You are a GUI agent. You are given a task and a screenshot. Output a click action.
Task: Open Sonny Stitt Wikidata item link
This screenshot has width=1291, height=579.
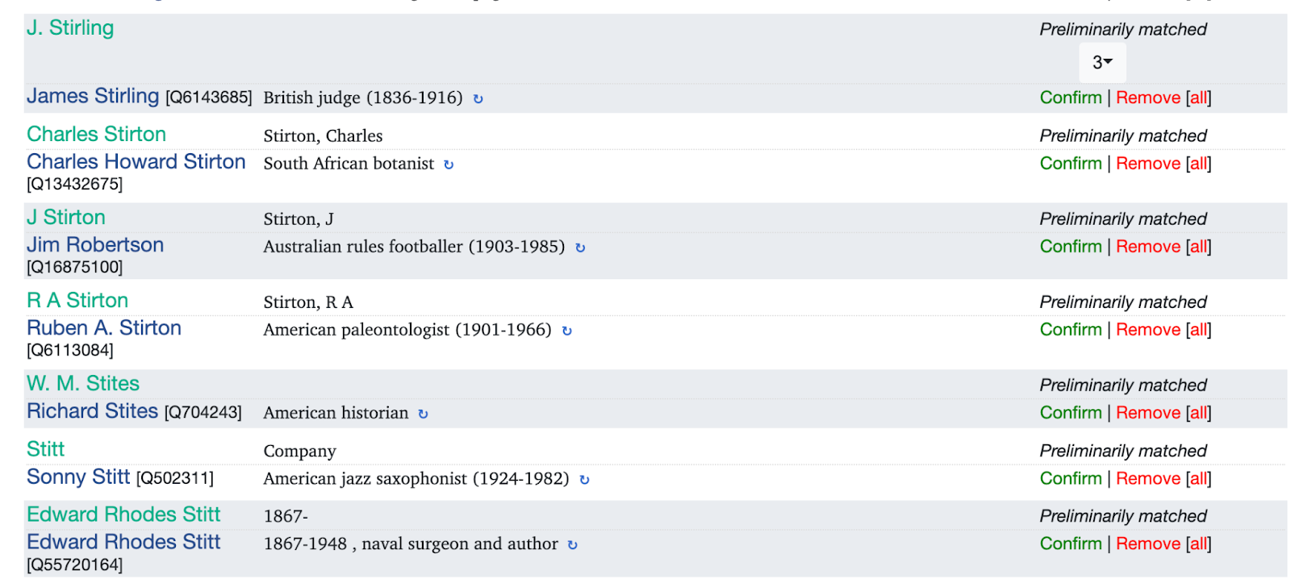click(78, 477)
